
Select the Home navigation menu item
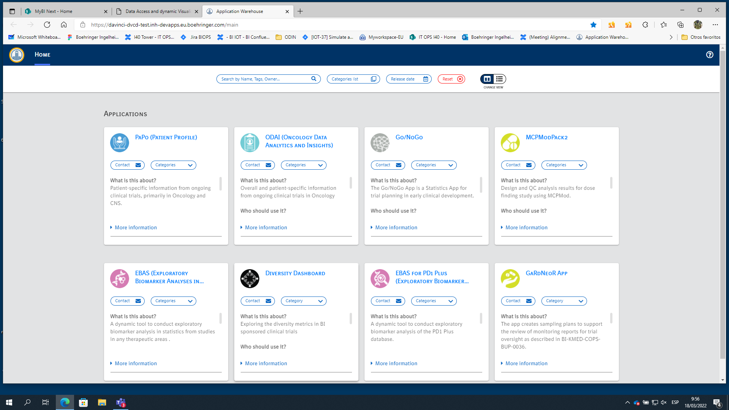click(x=42, y=55)
